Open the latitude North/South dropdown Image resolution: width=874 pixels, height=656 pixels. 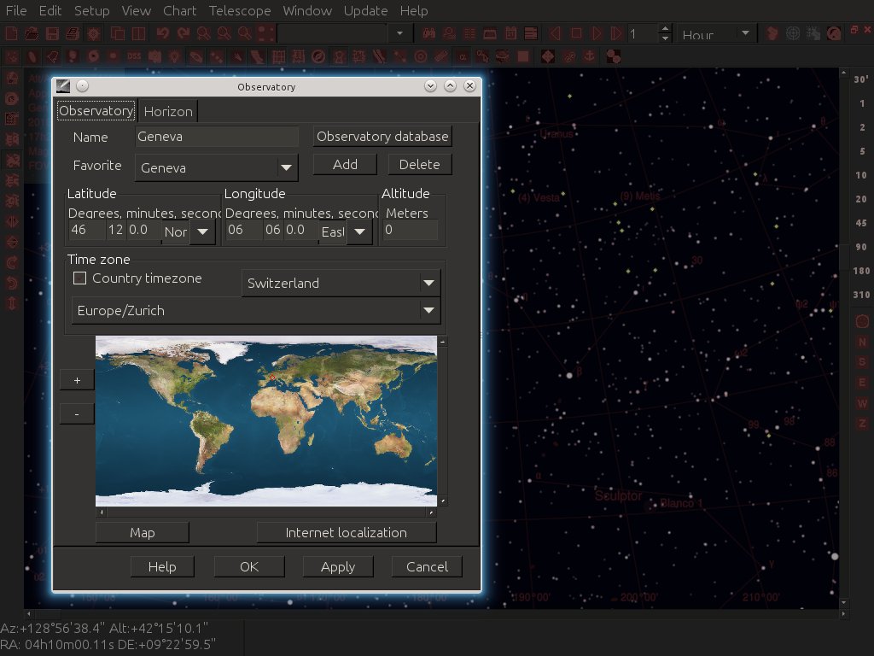(x=203, y=231)
